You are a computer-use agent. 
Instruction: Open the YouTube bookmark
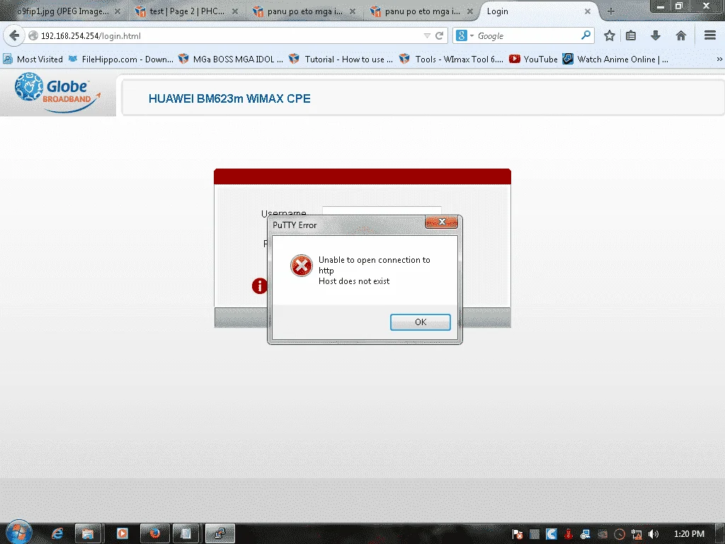[533, 59]
